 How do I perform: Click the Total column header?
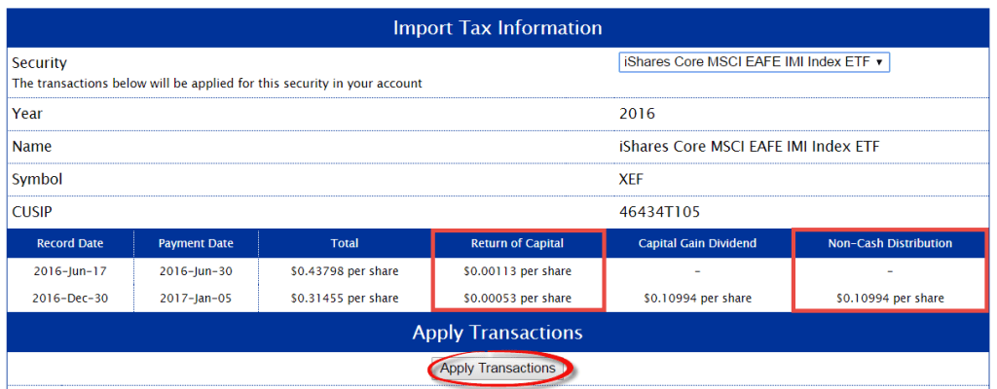pyautogui.click(x=345, y=243)
